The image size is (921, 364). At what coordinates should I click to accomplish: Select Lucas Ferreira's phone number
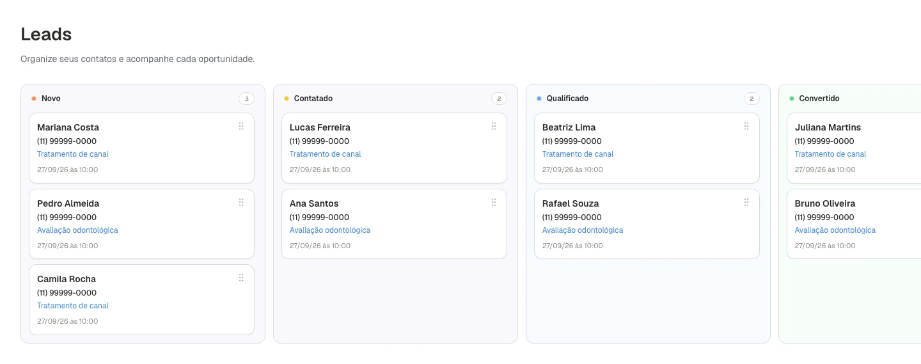coord(320,141)
